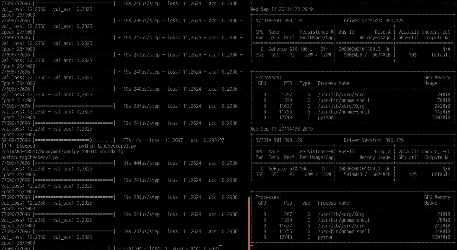Click the "19s 244us/step" timing text
The height and width of the screenshot is (250, 457).
[x=141, y=215]
